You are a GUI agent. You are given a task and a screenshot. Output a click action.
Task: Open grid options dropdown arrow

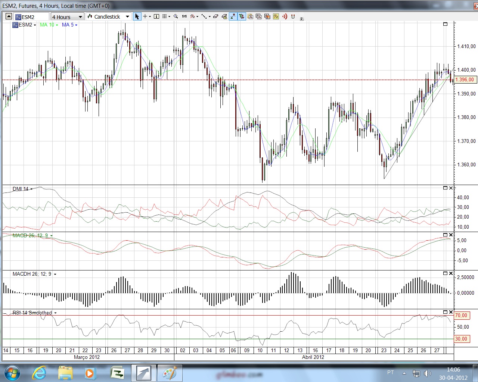point(169,16)
